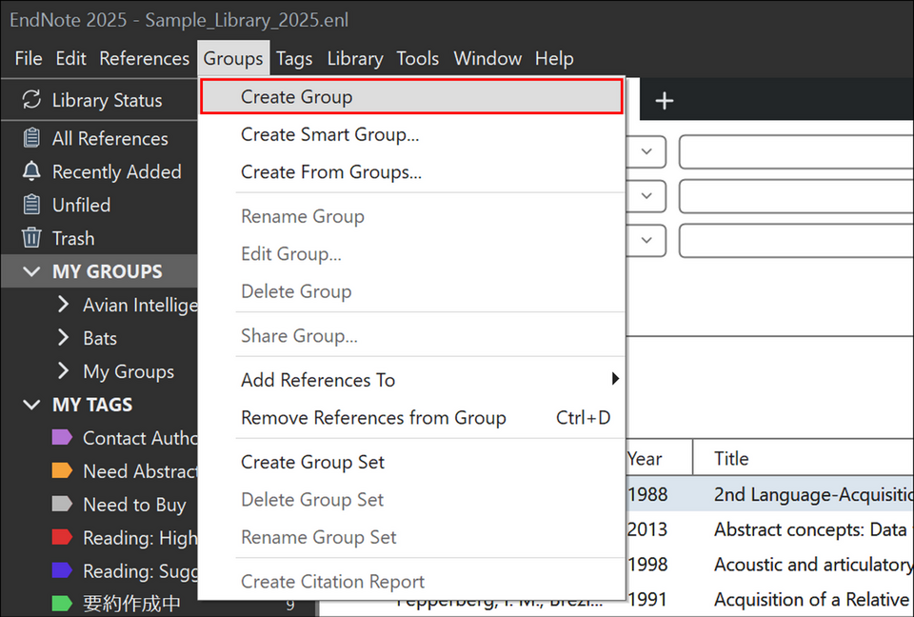Click the red Reading: High tag icon
914x617 pixels.
pyautogui.click(x=62, y=537)
